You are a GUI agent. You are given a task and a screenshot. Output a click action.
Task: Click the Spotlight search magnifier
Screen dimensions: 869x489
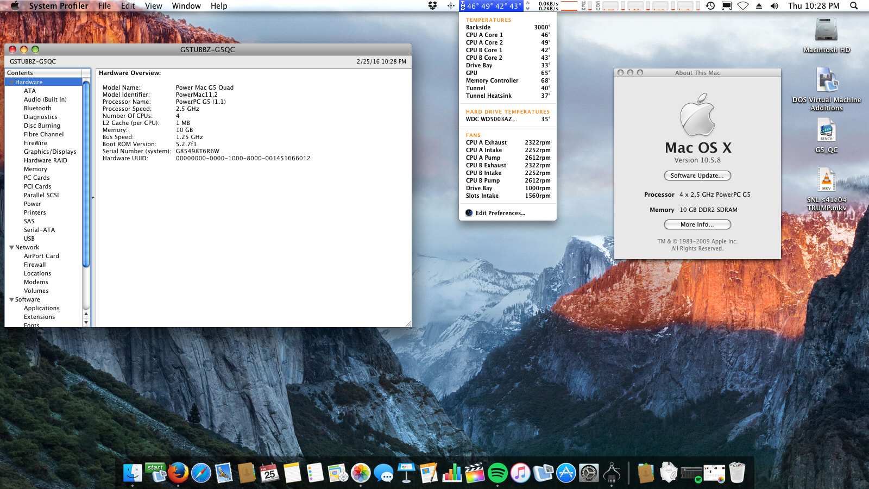[x=854, y=6]
